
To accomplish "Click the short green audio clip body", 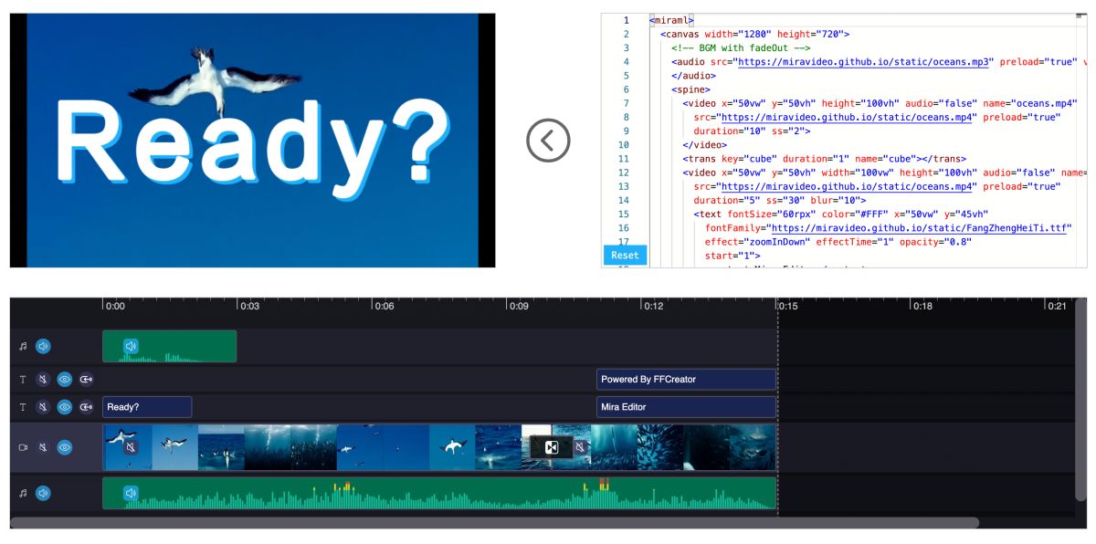I will pos(170,346).
